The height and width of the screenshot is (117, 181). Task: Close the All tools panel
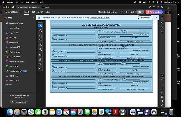33,18
